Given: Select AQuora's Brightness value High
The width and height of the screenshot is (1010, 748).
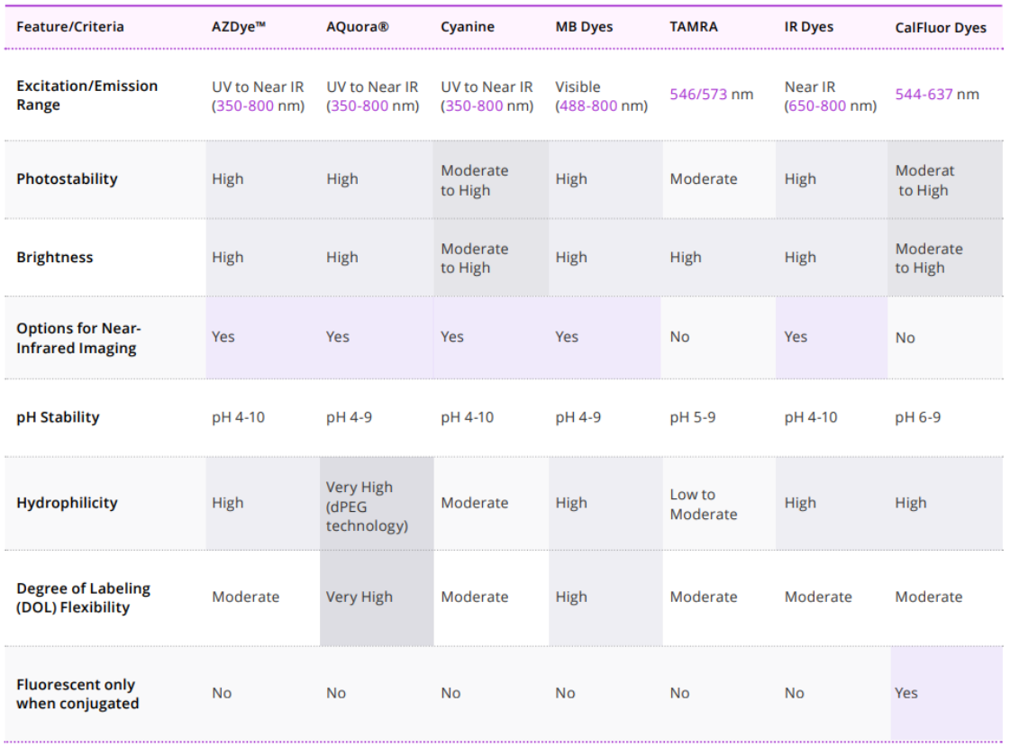Looking at the screenshot, I should 341,257.
